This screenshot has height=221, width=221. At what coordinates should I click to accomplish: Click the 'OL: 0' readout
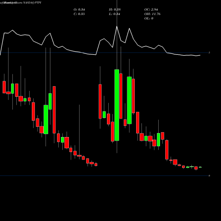(149, 19)
